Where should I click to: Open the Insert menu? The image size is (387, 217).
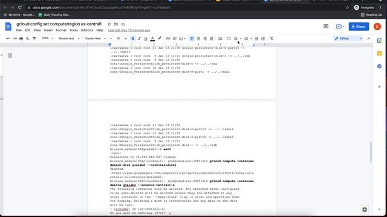point(48,30)
